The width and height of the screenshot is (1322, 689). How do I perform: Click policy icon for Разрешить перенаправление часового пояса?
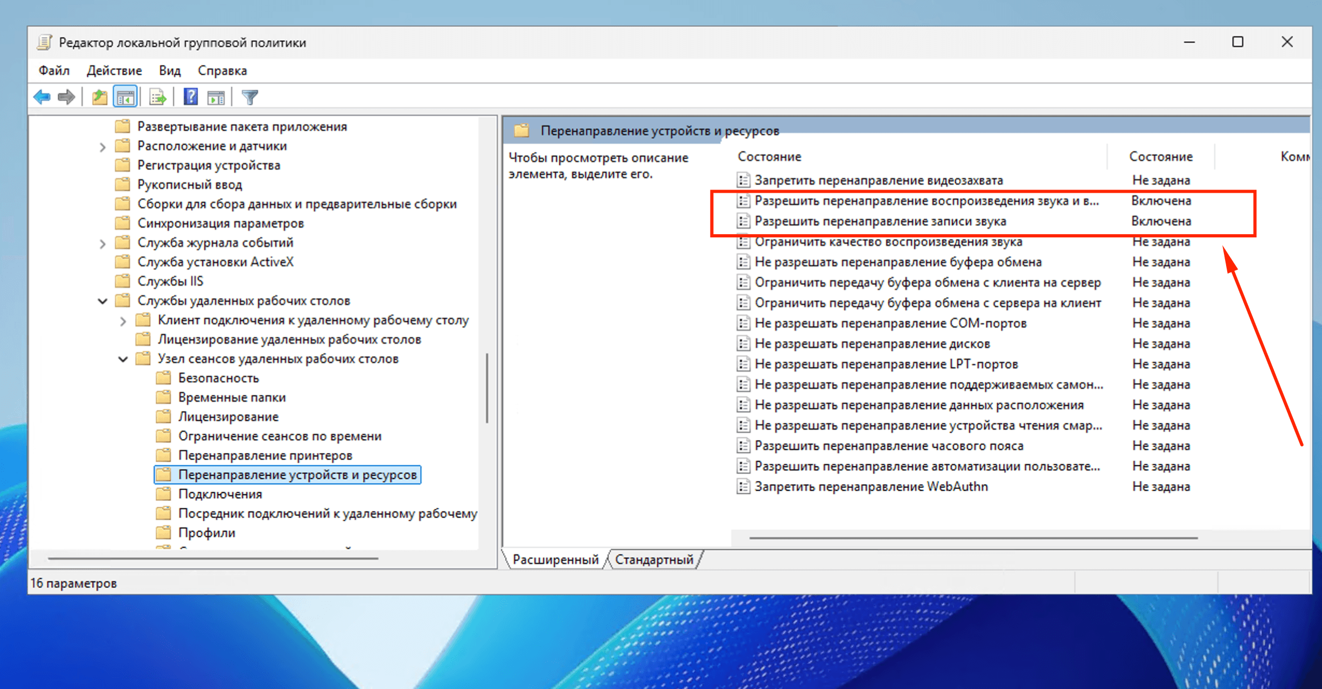click(743, 446)
